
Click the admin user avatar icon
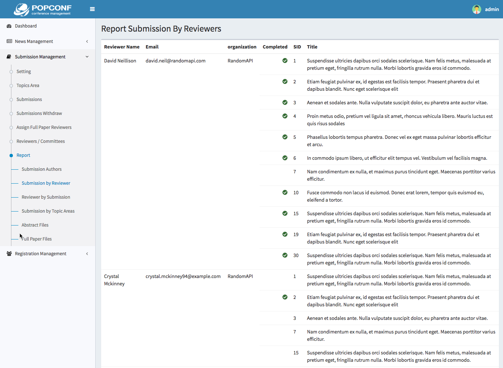[477, 9]
